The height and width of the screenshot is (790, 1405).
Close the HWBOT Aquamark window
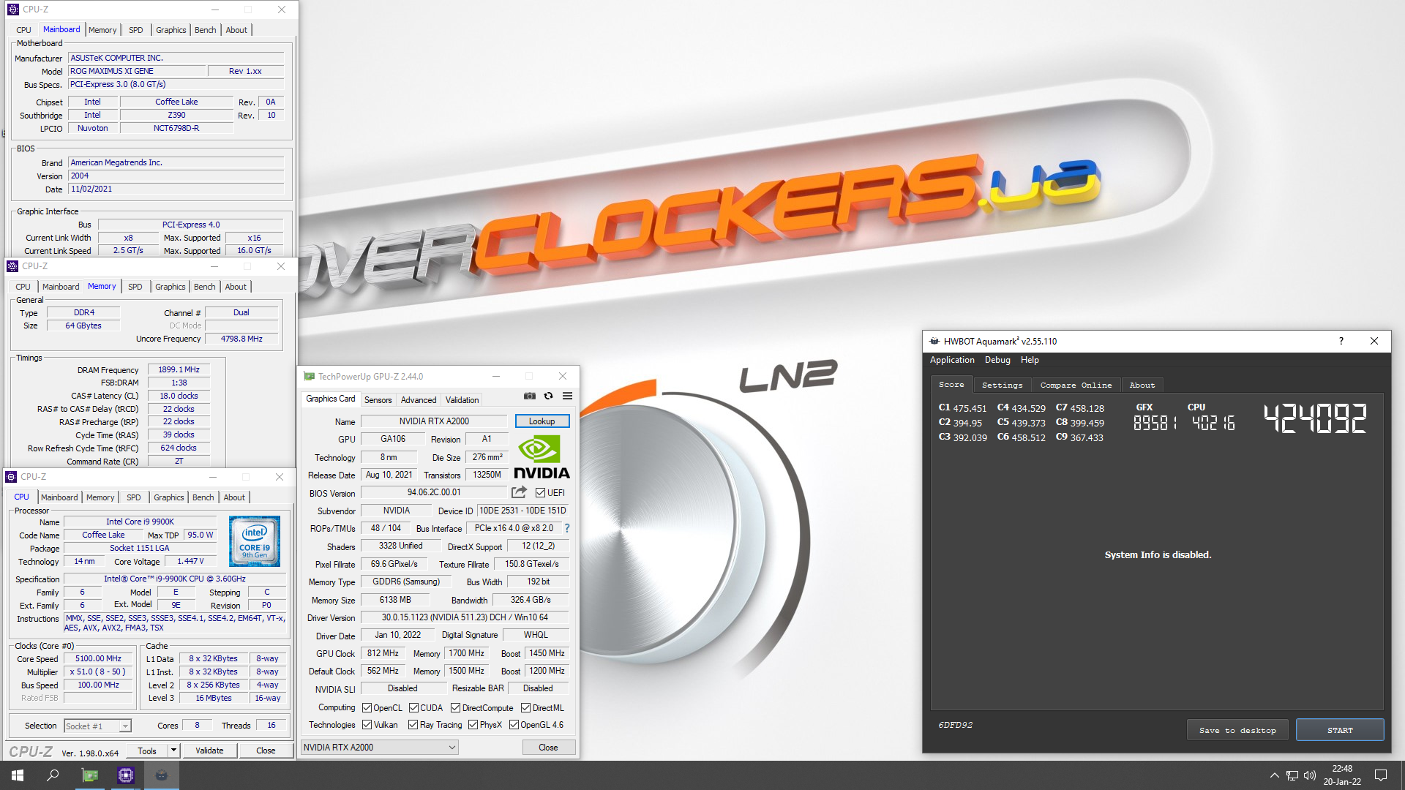coord(1374,341)
